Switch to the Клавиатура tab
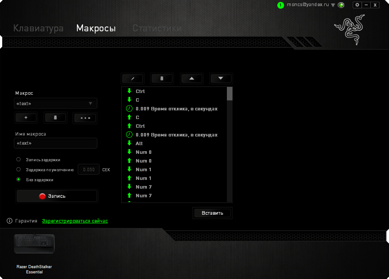Viewport: 389px width, 279px height. (x=38, y=28)
